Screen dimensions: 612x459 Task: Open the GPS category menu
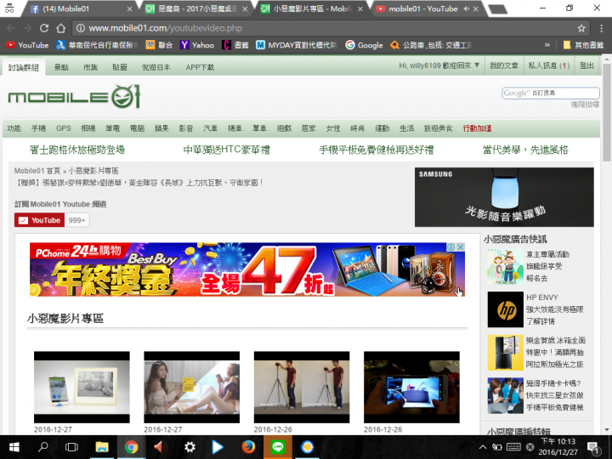(63, 128)
